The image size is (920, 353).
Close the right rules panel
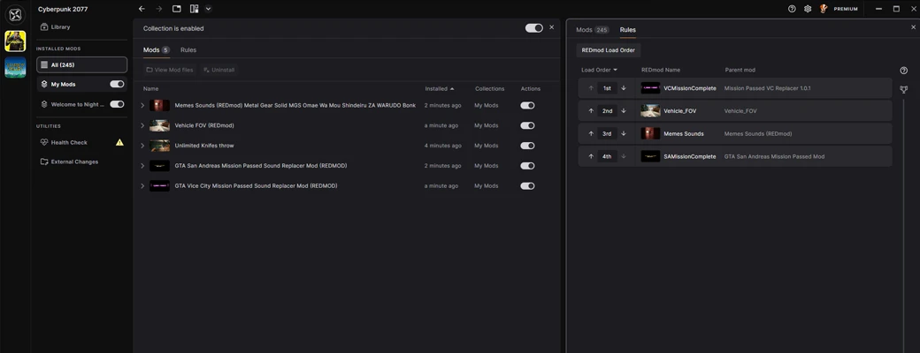point(913,27)
